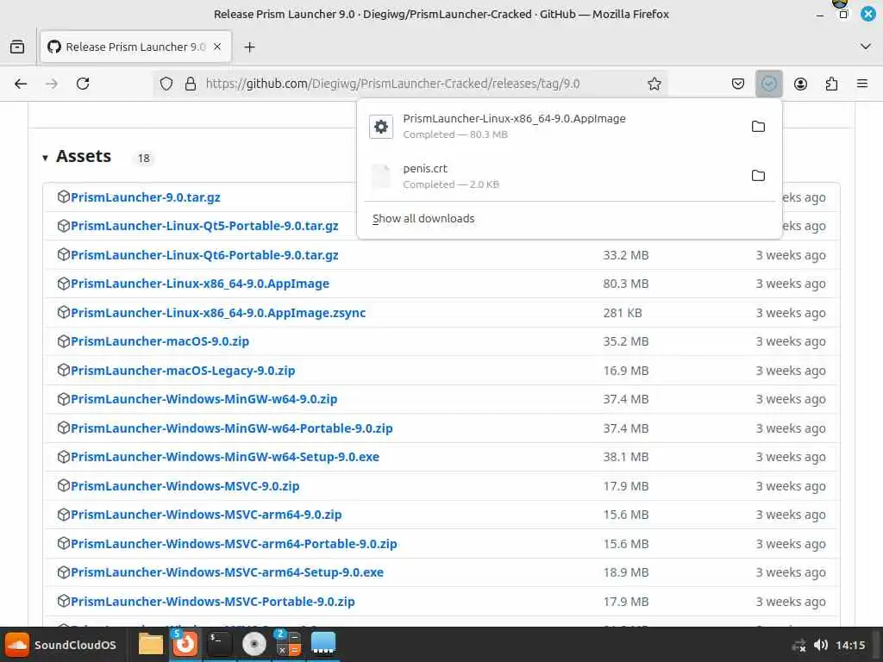Minimize the Firefox window
Viewport: 883px width, 662px height.
[x=820, y=16]
